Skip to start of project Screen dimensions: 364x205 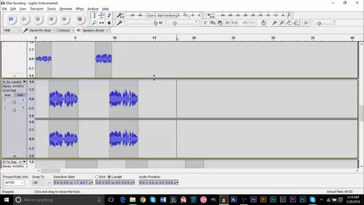(51, 19)
